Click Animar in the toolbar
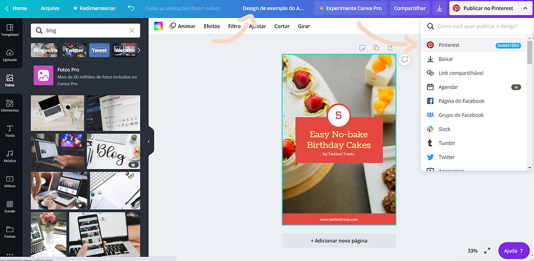This screenshot has width=534, height=261. 182,26
